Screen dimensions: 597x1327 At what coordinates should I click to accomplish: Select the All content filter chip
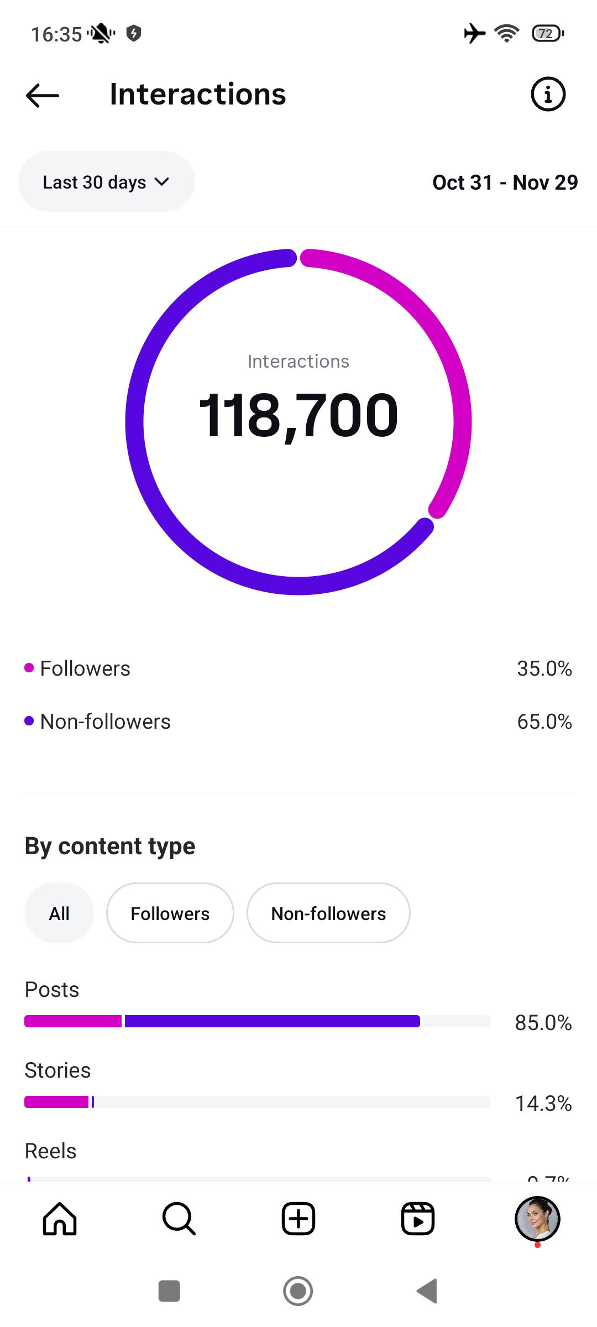pos(59,913)
